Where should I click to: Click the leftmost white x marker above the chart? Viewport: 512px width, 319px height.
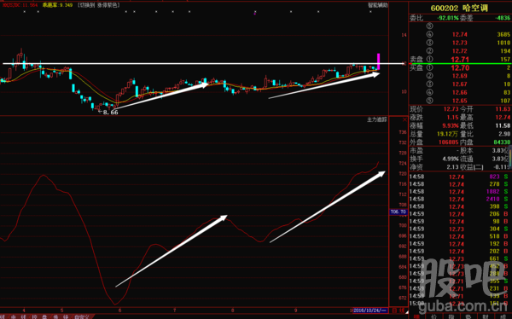24,12
